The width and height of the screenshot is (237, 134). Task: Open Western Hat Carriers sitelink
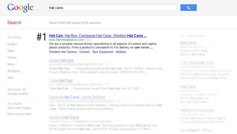click(63, 52)
